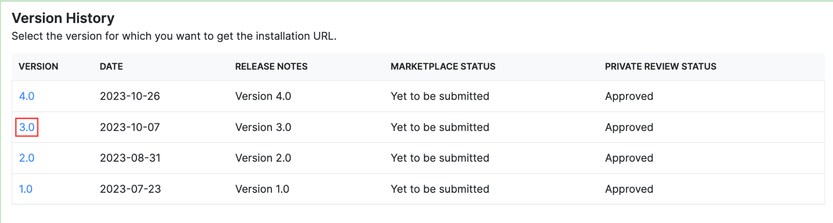The image size is (833, 223).
Task: Click Approved status in the 4.0 row
Action: [629, 96]
